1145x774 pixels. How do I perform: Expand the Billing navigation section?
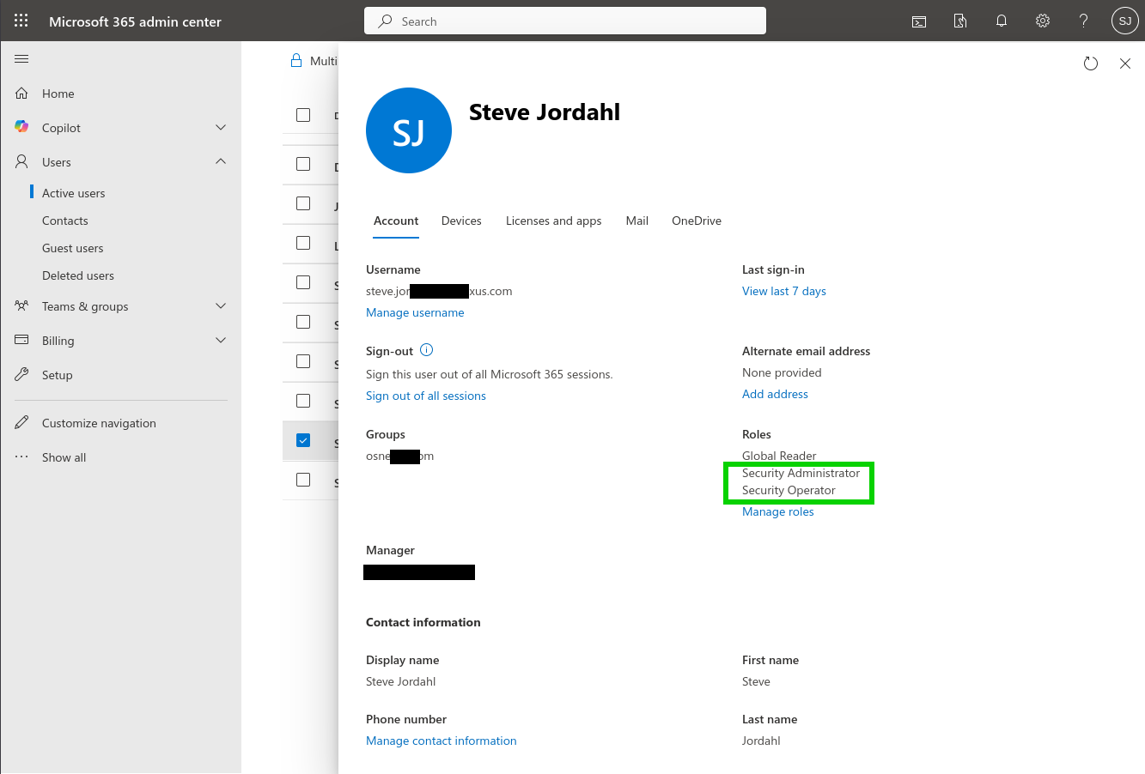[x=221, y=341]
